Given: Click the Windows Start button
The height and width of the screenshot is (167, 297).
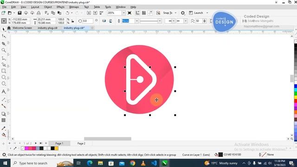Looking at the screenshot, I should [x=5, y=163].
